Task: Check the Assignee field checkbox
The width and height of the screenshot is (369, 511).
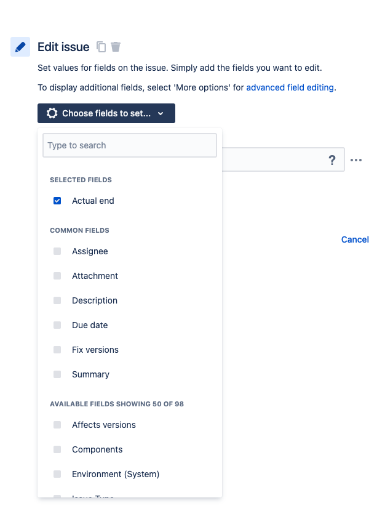Action: [x=57, y=251]
